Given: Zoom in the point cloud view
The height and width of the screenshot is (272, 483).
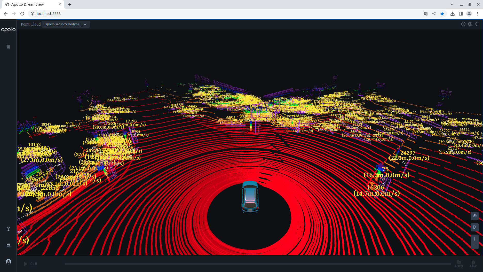Looking at the screenshot, I should pos(474,239).
